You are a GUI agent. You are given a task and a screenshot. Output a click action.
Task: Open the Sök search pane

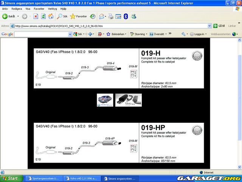click(62, 16)
